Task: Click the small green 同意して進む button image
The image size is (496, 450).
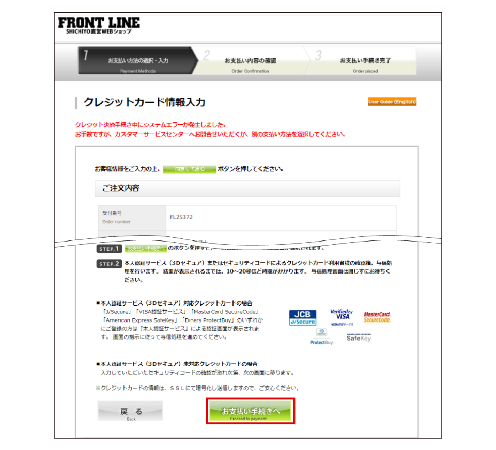Action: click(190, 169)
